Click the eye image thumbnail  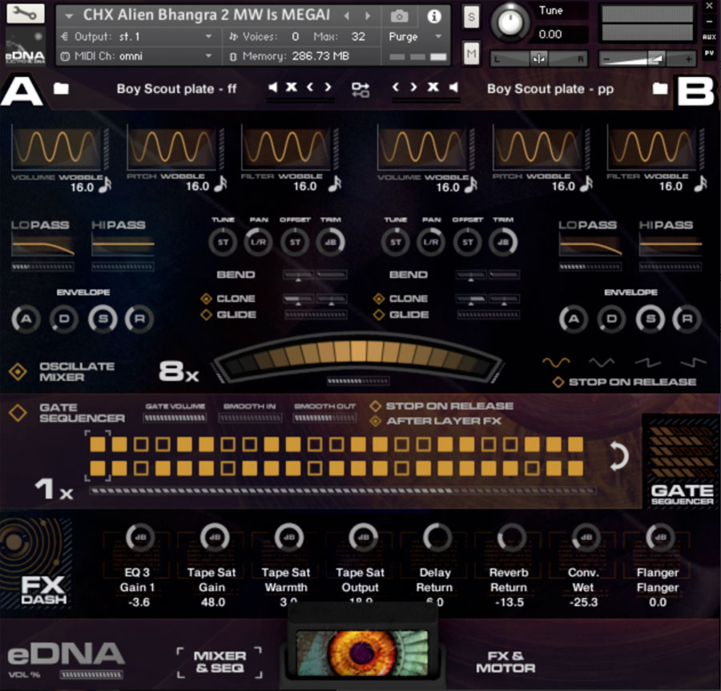point(362,653)
